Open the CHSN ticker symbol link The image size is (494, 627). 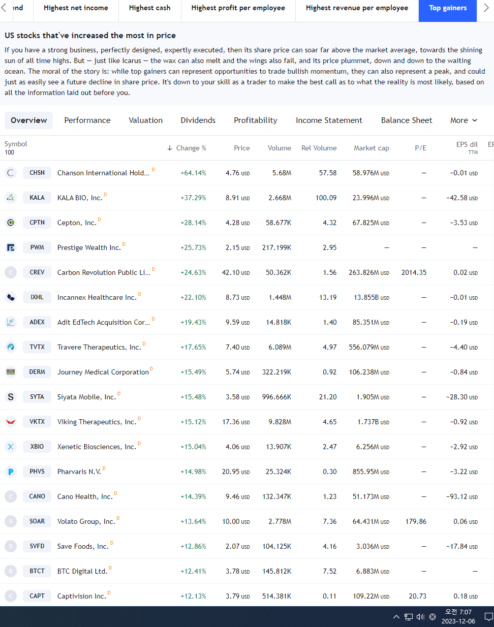pyautogui.click(x=37, y=173)
